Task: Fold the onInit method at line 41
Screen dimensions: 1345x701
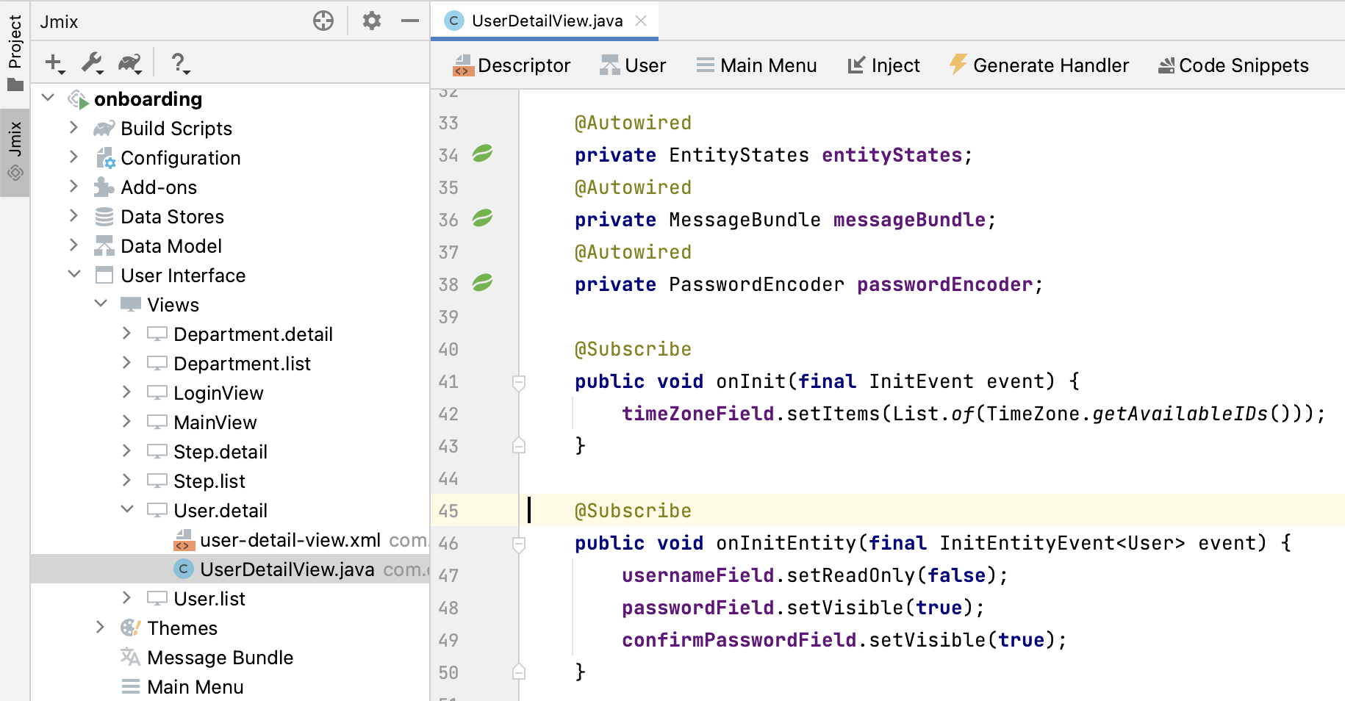Action: tap(519, 382)
